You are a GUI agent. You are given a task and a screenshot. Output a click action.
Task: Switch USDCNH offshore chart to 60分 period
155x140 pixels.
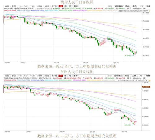[47, 6]
